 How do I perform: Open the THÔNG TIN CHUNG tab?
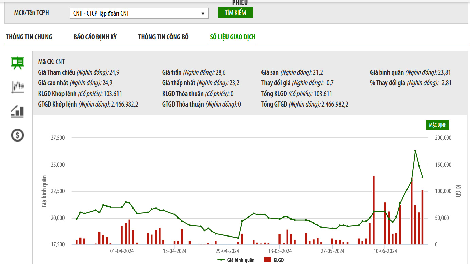click(x=29, y=37)
